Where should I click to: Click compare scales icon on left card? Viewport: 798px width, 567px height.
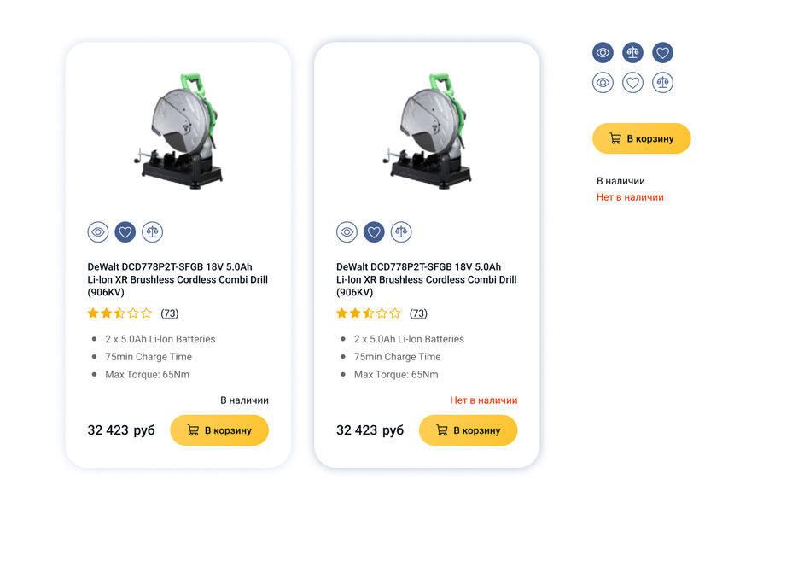[152, 232]
